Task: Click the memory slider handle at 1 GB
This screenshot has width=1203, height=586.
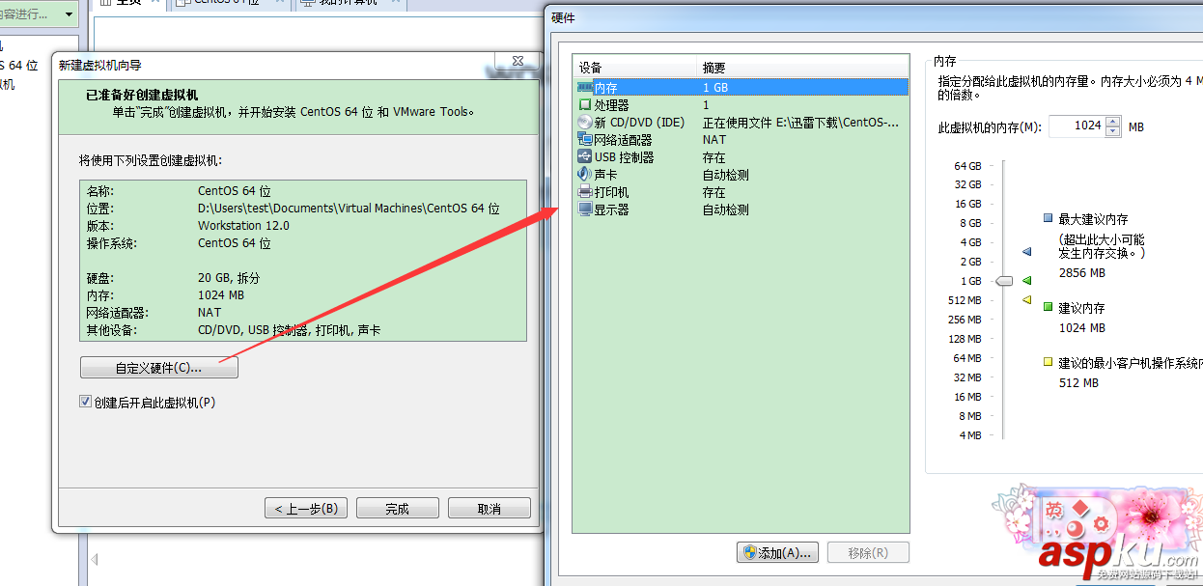Action: point(1004,281)
